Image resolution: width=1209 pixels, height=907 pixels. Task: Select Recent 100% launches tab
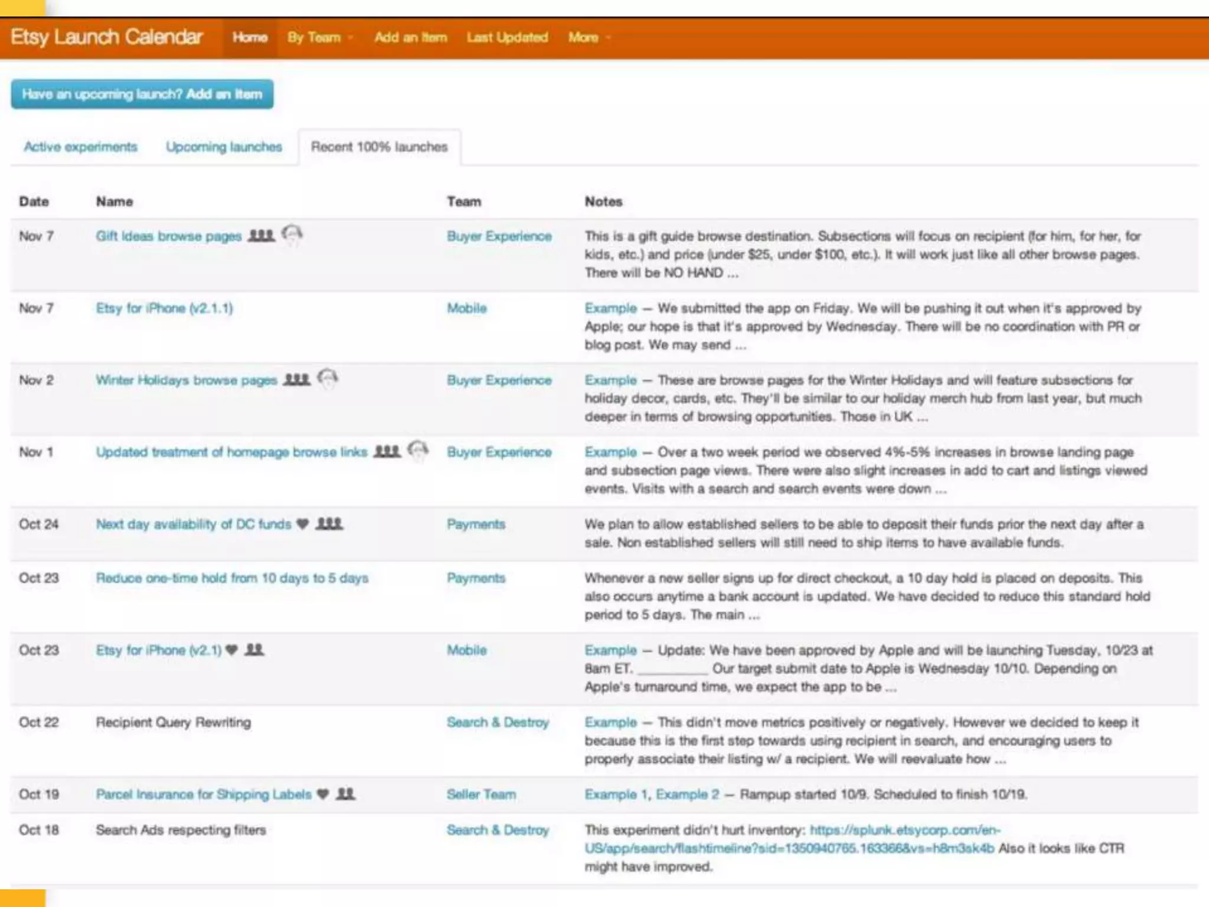click(x=379, y=146)
